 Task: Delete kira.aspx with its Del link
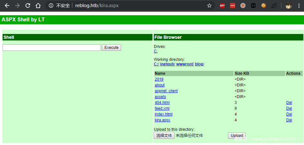[x=289, y=120]
